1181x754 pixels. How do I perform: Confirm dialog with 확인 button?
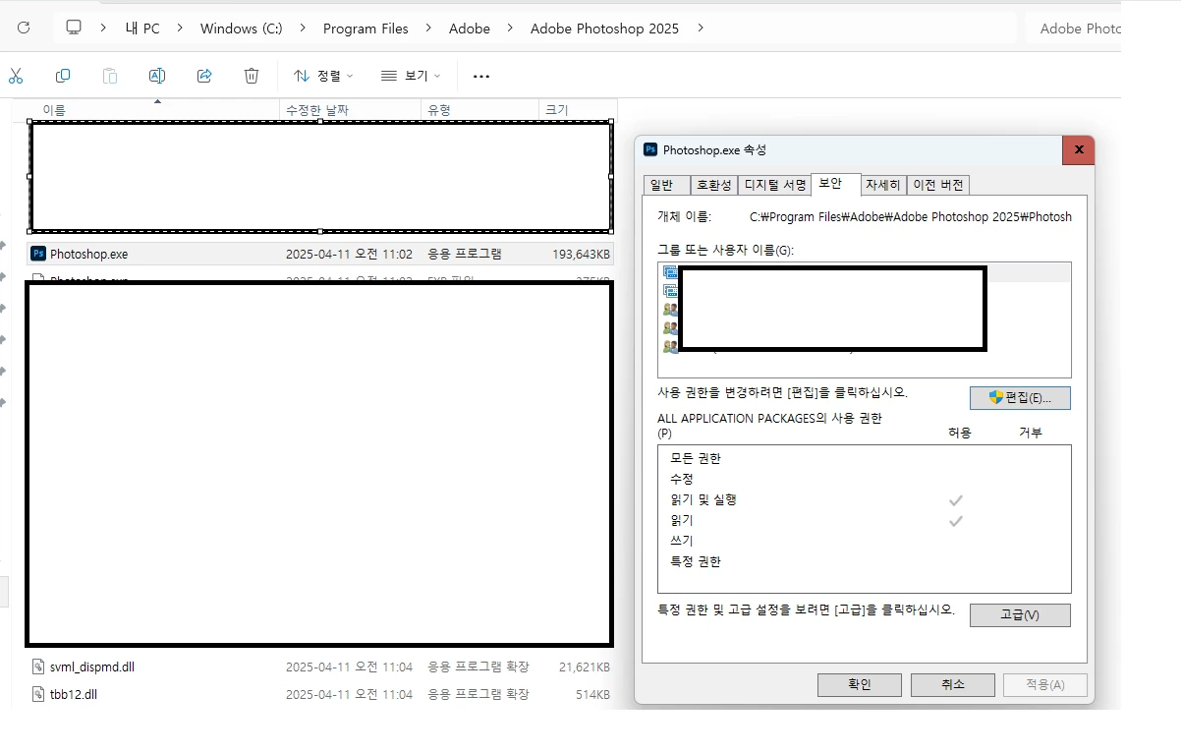(860, 684)
